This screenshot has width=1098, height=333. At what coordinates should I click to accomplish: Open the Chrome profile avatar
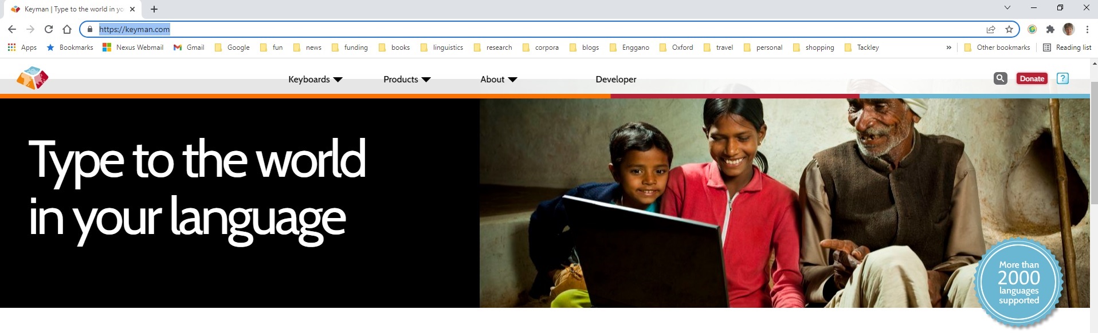point(1068,29)
